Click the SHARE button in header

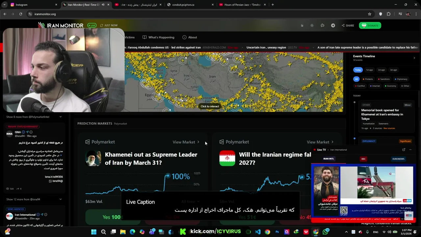point(348,25)
